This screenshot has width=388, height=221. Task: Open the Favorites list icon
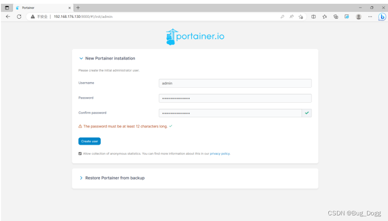pos(325,16)
